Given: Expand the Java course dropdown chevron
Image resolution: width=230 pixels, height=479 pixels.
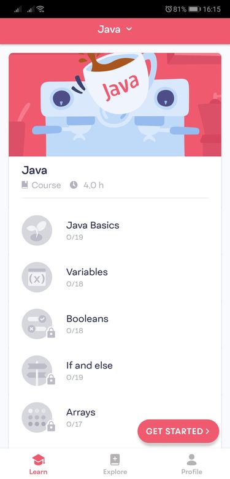Looking at the screenshot, I should tap(129, 29).
